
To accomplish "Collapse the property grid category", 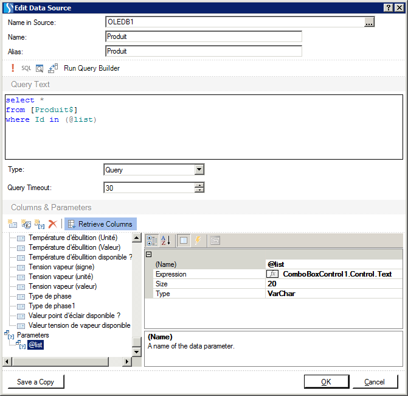I will (x=149, y=254).
